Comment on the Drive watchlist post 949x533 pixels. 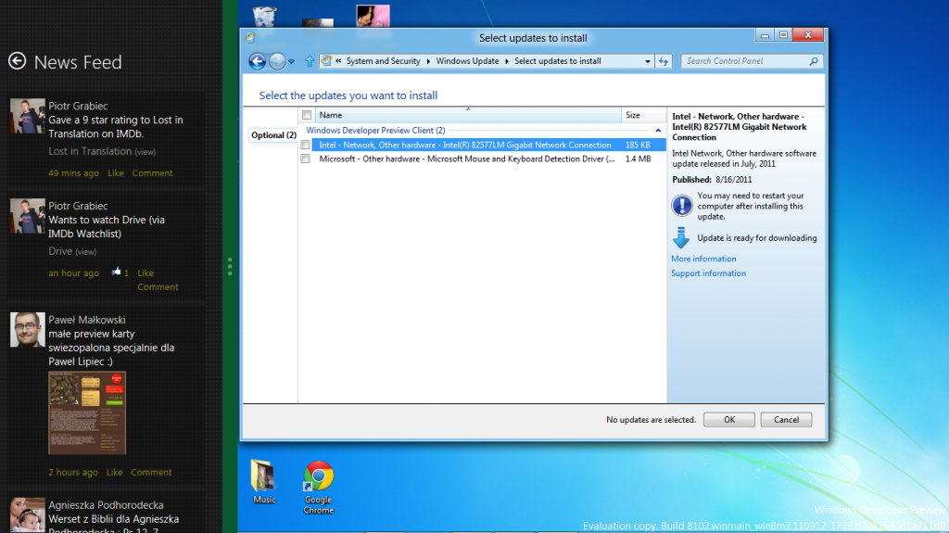tap(158, 287)
